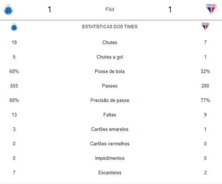This screenshot has width=222, height=184.
Task: Select the Cartões amarelos label
Action: [110, 129]
